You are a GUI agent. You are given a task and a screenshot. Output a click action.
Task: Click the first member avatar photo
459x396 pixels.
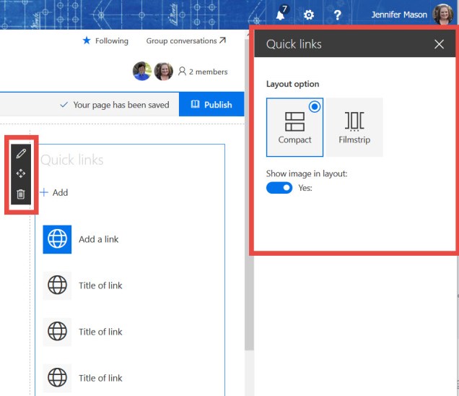coord(142,71)
